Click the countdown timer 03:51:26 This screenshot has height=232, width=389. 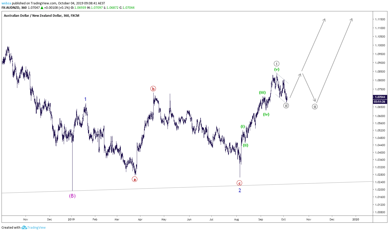(379, 102)
